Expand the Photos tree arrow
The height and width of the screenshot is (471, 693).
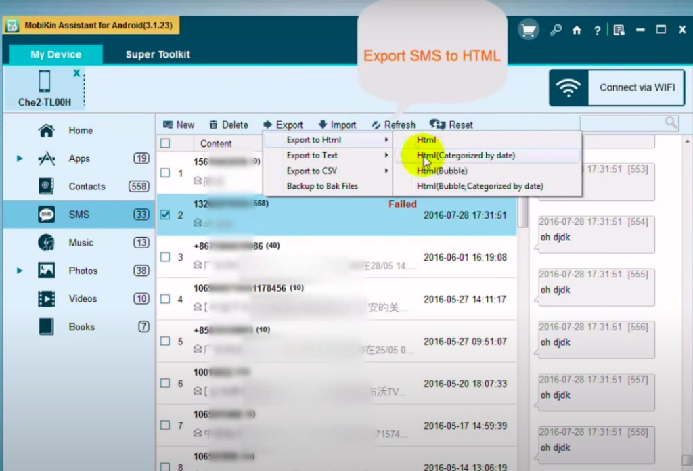point(20,271)
